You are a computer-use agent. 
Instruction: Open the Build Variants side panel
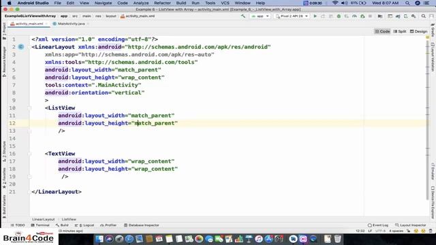click(x=4, y=206)
